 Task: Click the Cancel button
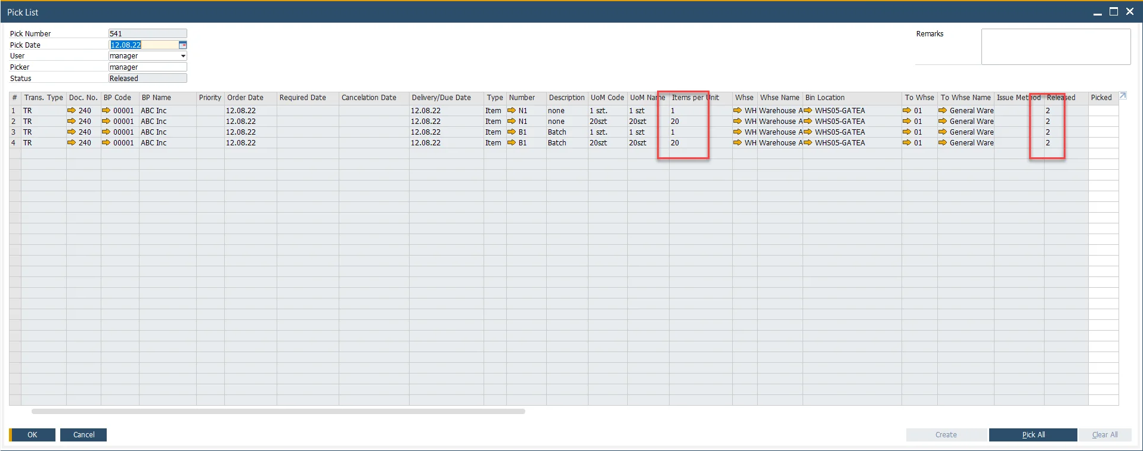click(x=83, y=435)
